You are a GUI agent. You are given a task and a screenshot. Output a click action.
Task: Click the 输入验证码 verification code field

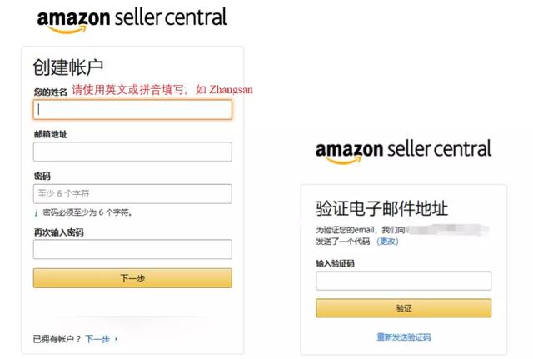click(x=403, y=281)
